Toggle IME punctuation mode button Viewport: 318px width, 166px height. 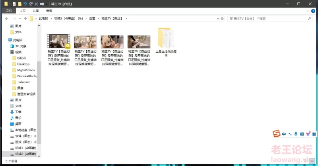click(x=290, y=134)
